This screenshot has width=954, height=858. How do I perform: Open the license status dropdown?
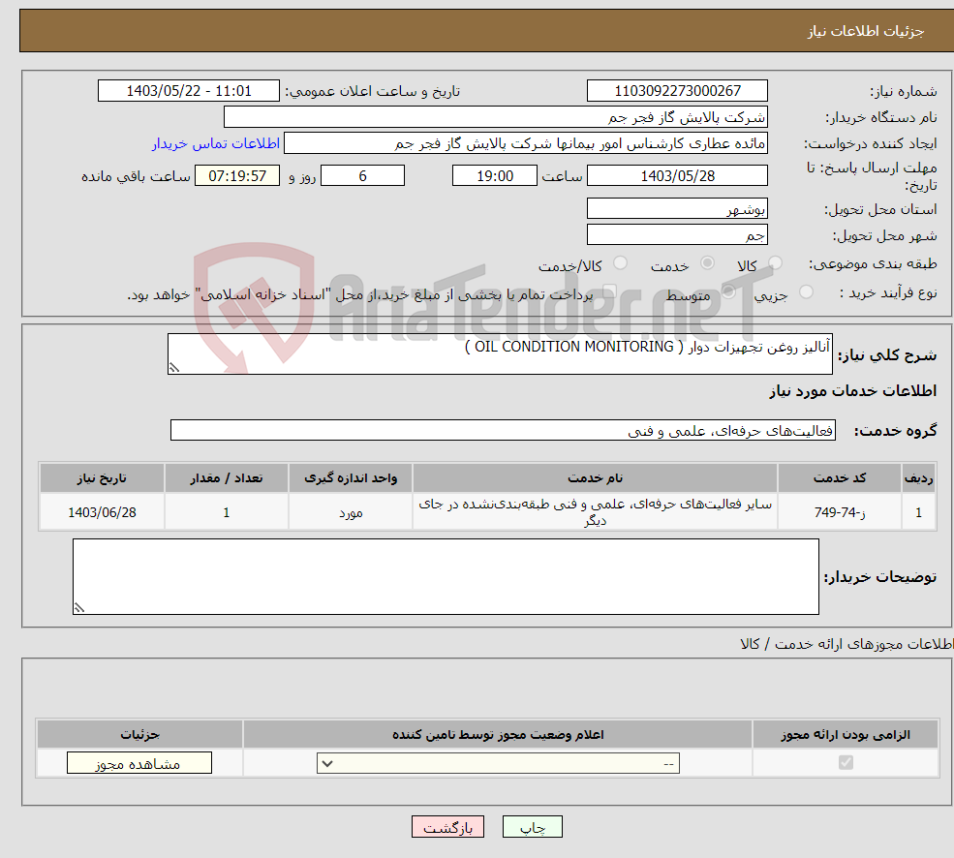498,763
